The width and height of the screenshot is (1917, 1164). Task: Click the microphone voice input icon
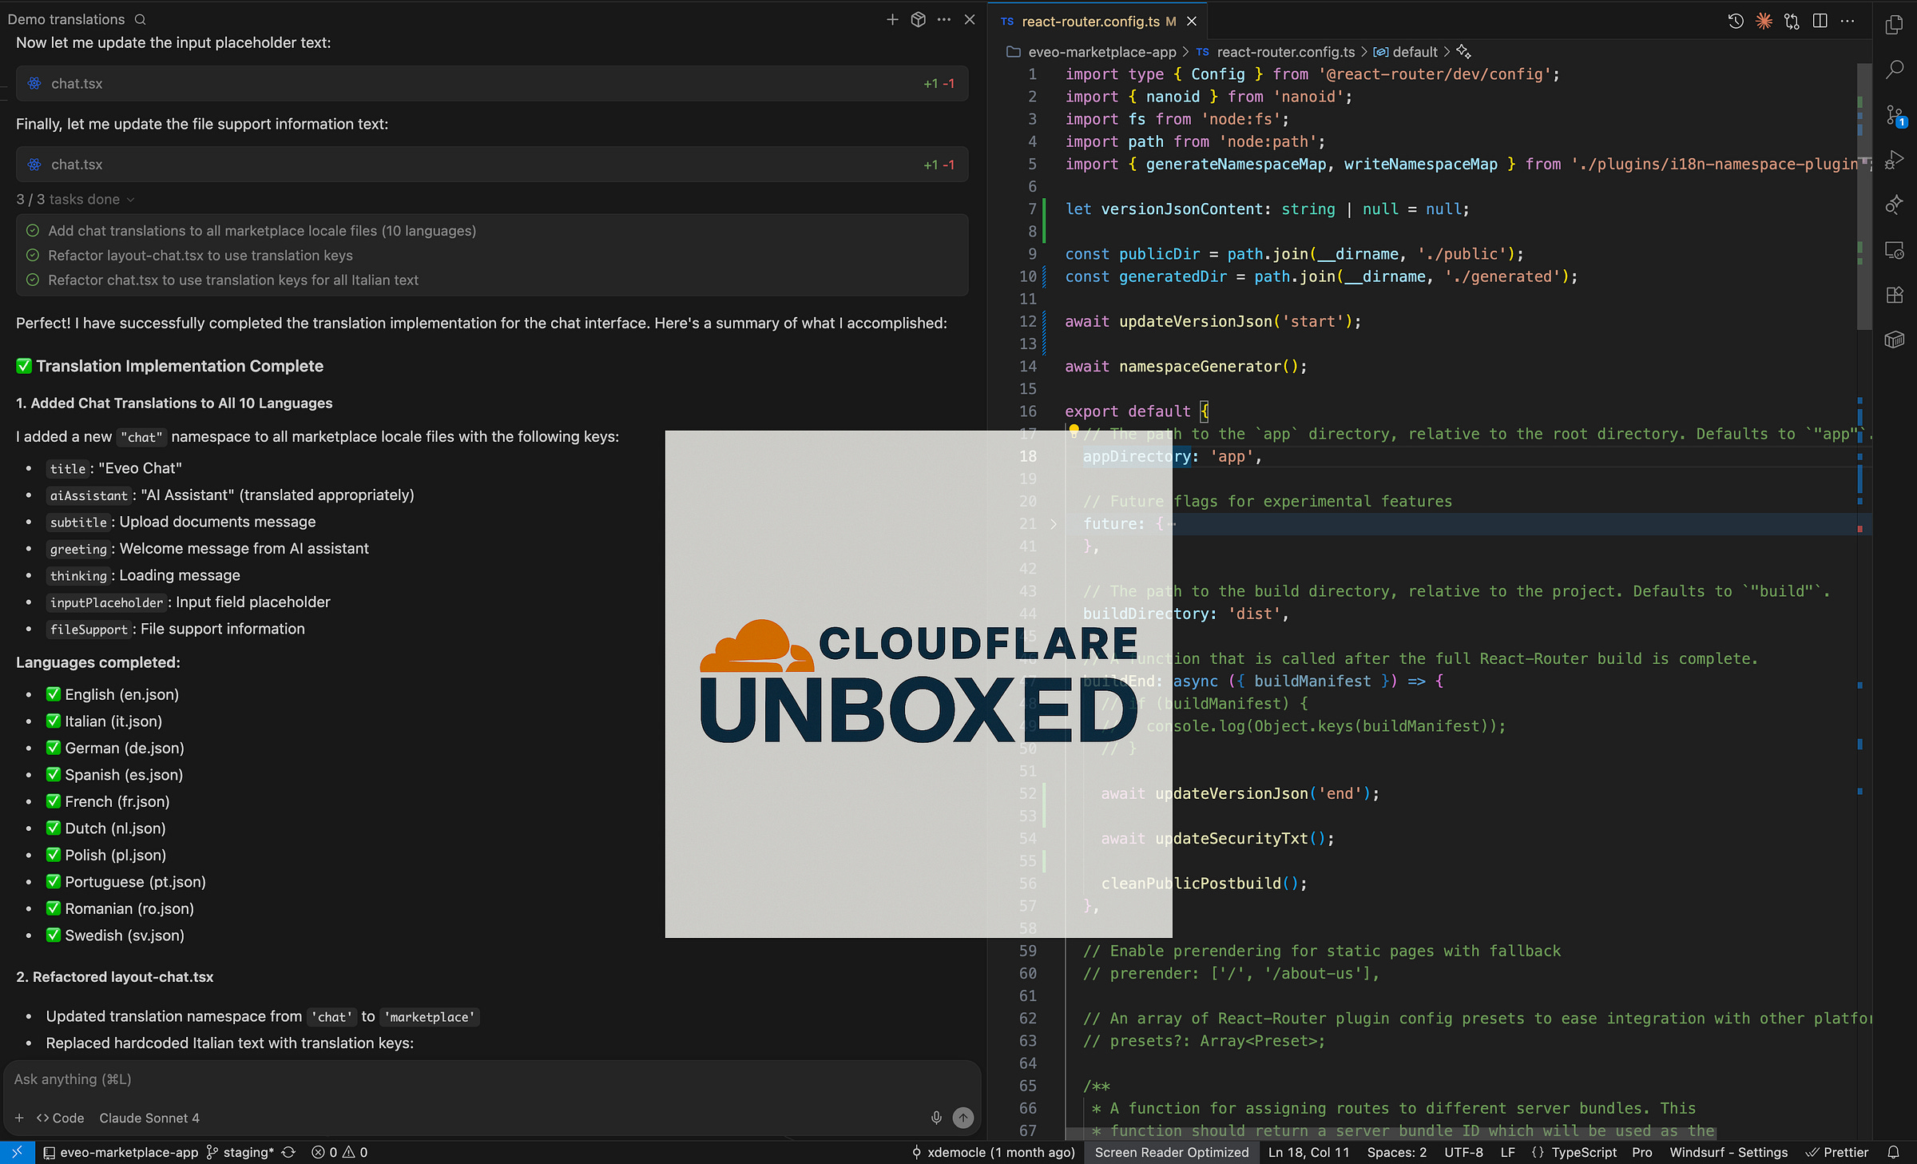(x=936, y=1118)
